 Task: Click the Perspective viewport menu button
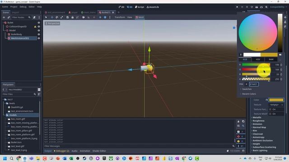click(52, 23)
